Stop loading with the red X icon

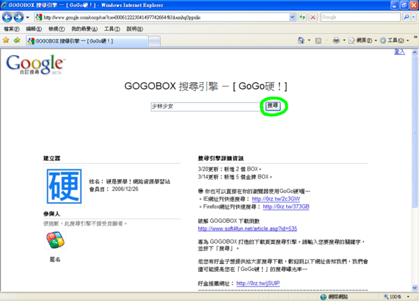pos(313,17)
